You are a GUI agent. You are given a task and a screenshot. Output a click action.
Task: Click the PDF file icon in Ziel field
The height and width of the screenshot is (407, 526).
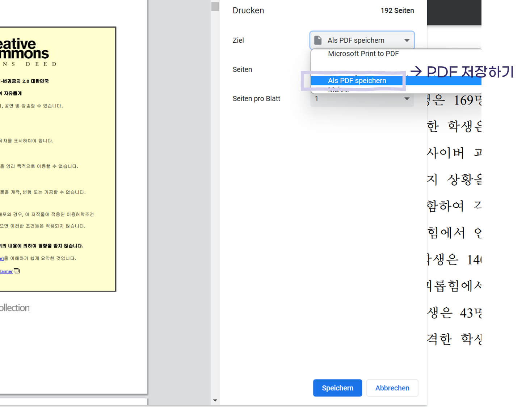click(x=318, y=40)
